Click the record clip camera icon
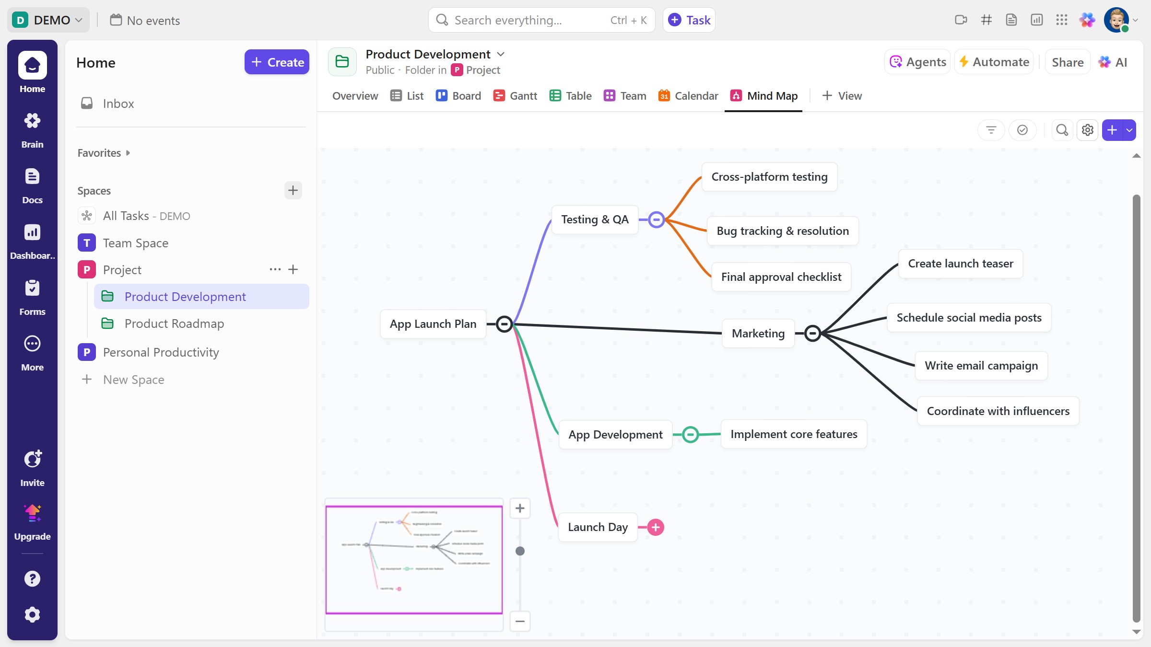The image size is (1151, 647). pos(961,20)
